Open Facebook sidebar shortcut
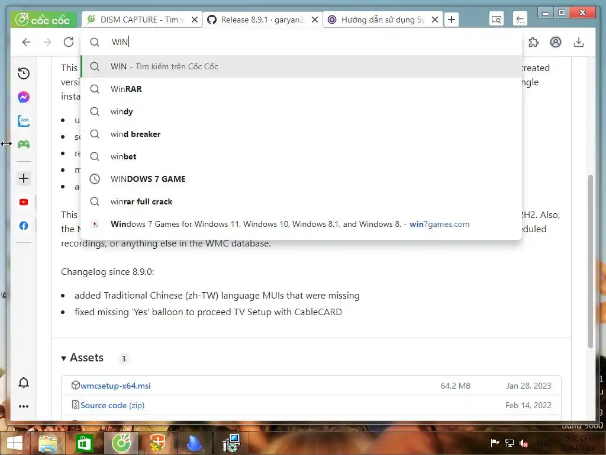This screenshot has height=455, width=606. [24, 226]
